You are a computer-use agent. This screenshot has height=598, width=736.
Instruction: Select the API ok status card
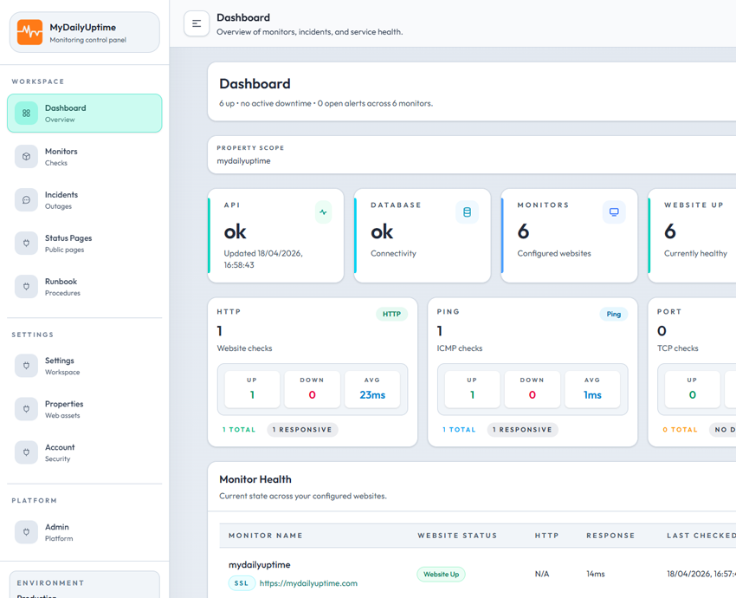pos(275,236)
